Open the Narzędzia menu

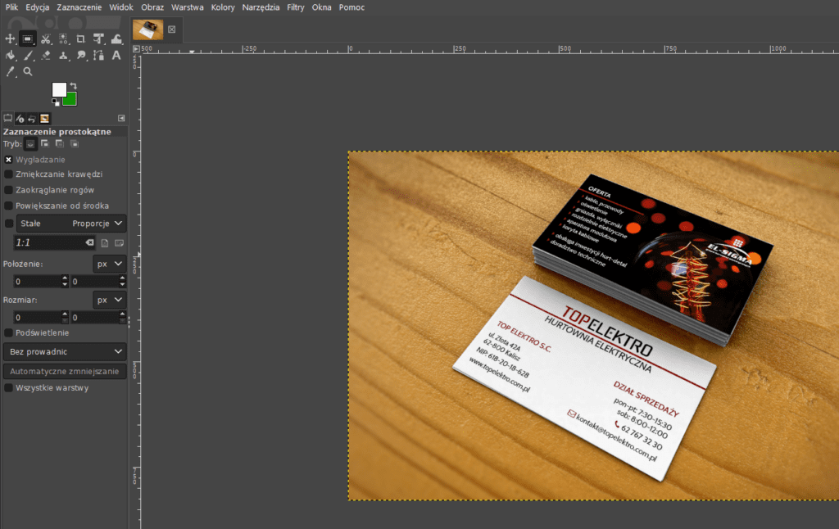click(261, 7)
